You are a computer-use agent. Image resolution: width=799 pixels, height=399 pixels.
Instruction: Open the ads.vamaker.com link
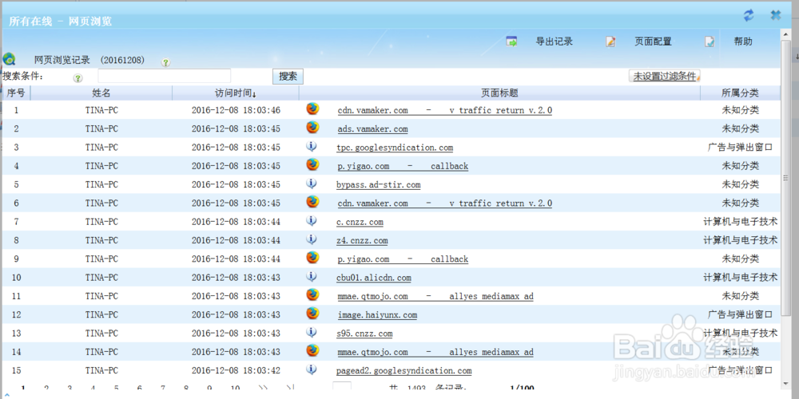(x=372, y=129)
